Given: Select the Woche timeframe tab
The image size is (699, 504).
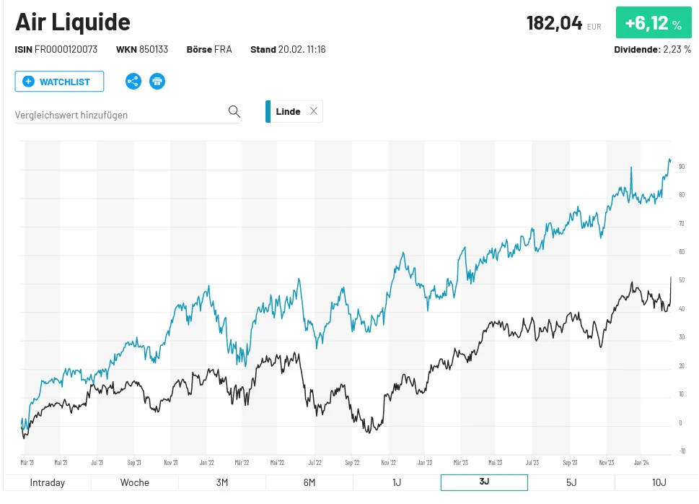Looking at the screenshot, I should [134, 482].
